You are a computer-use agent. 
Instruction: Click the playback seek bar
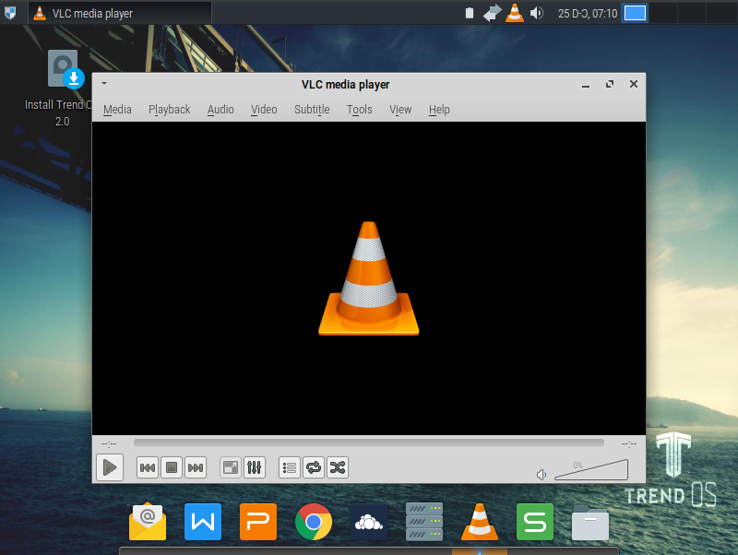click(x=369, y=443)
